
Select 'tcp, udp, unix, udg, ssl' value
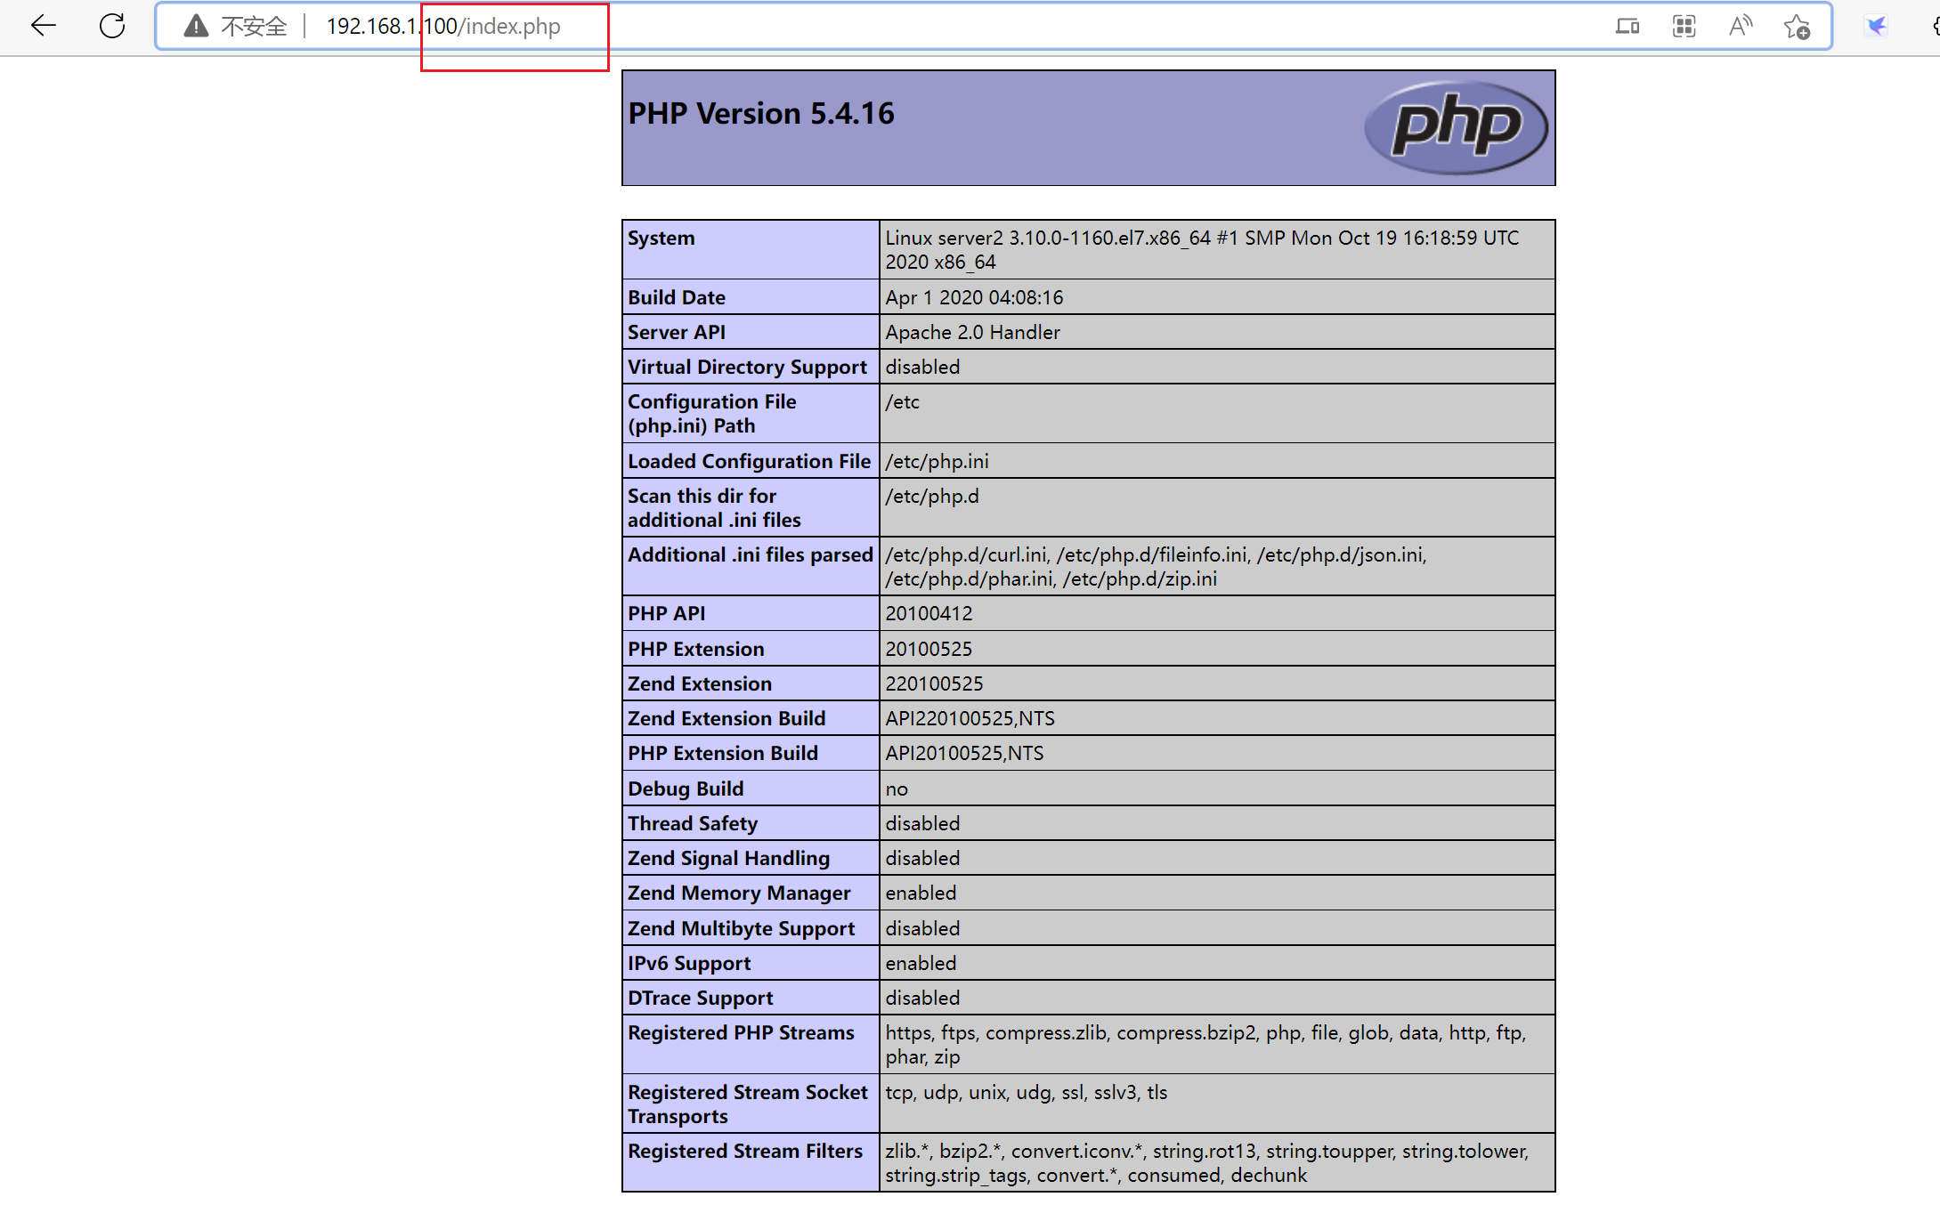point(1026,1092)
